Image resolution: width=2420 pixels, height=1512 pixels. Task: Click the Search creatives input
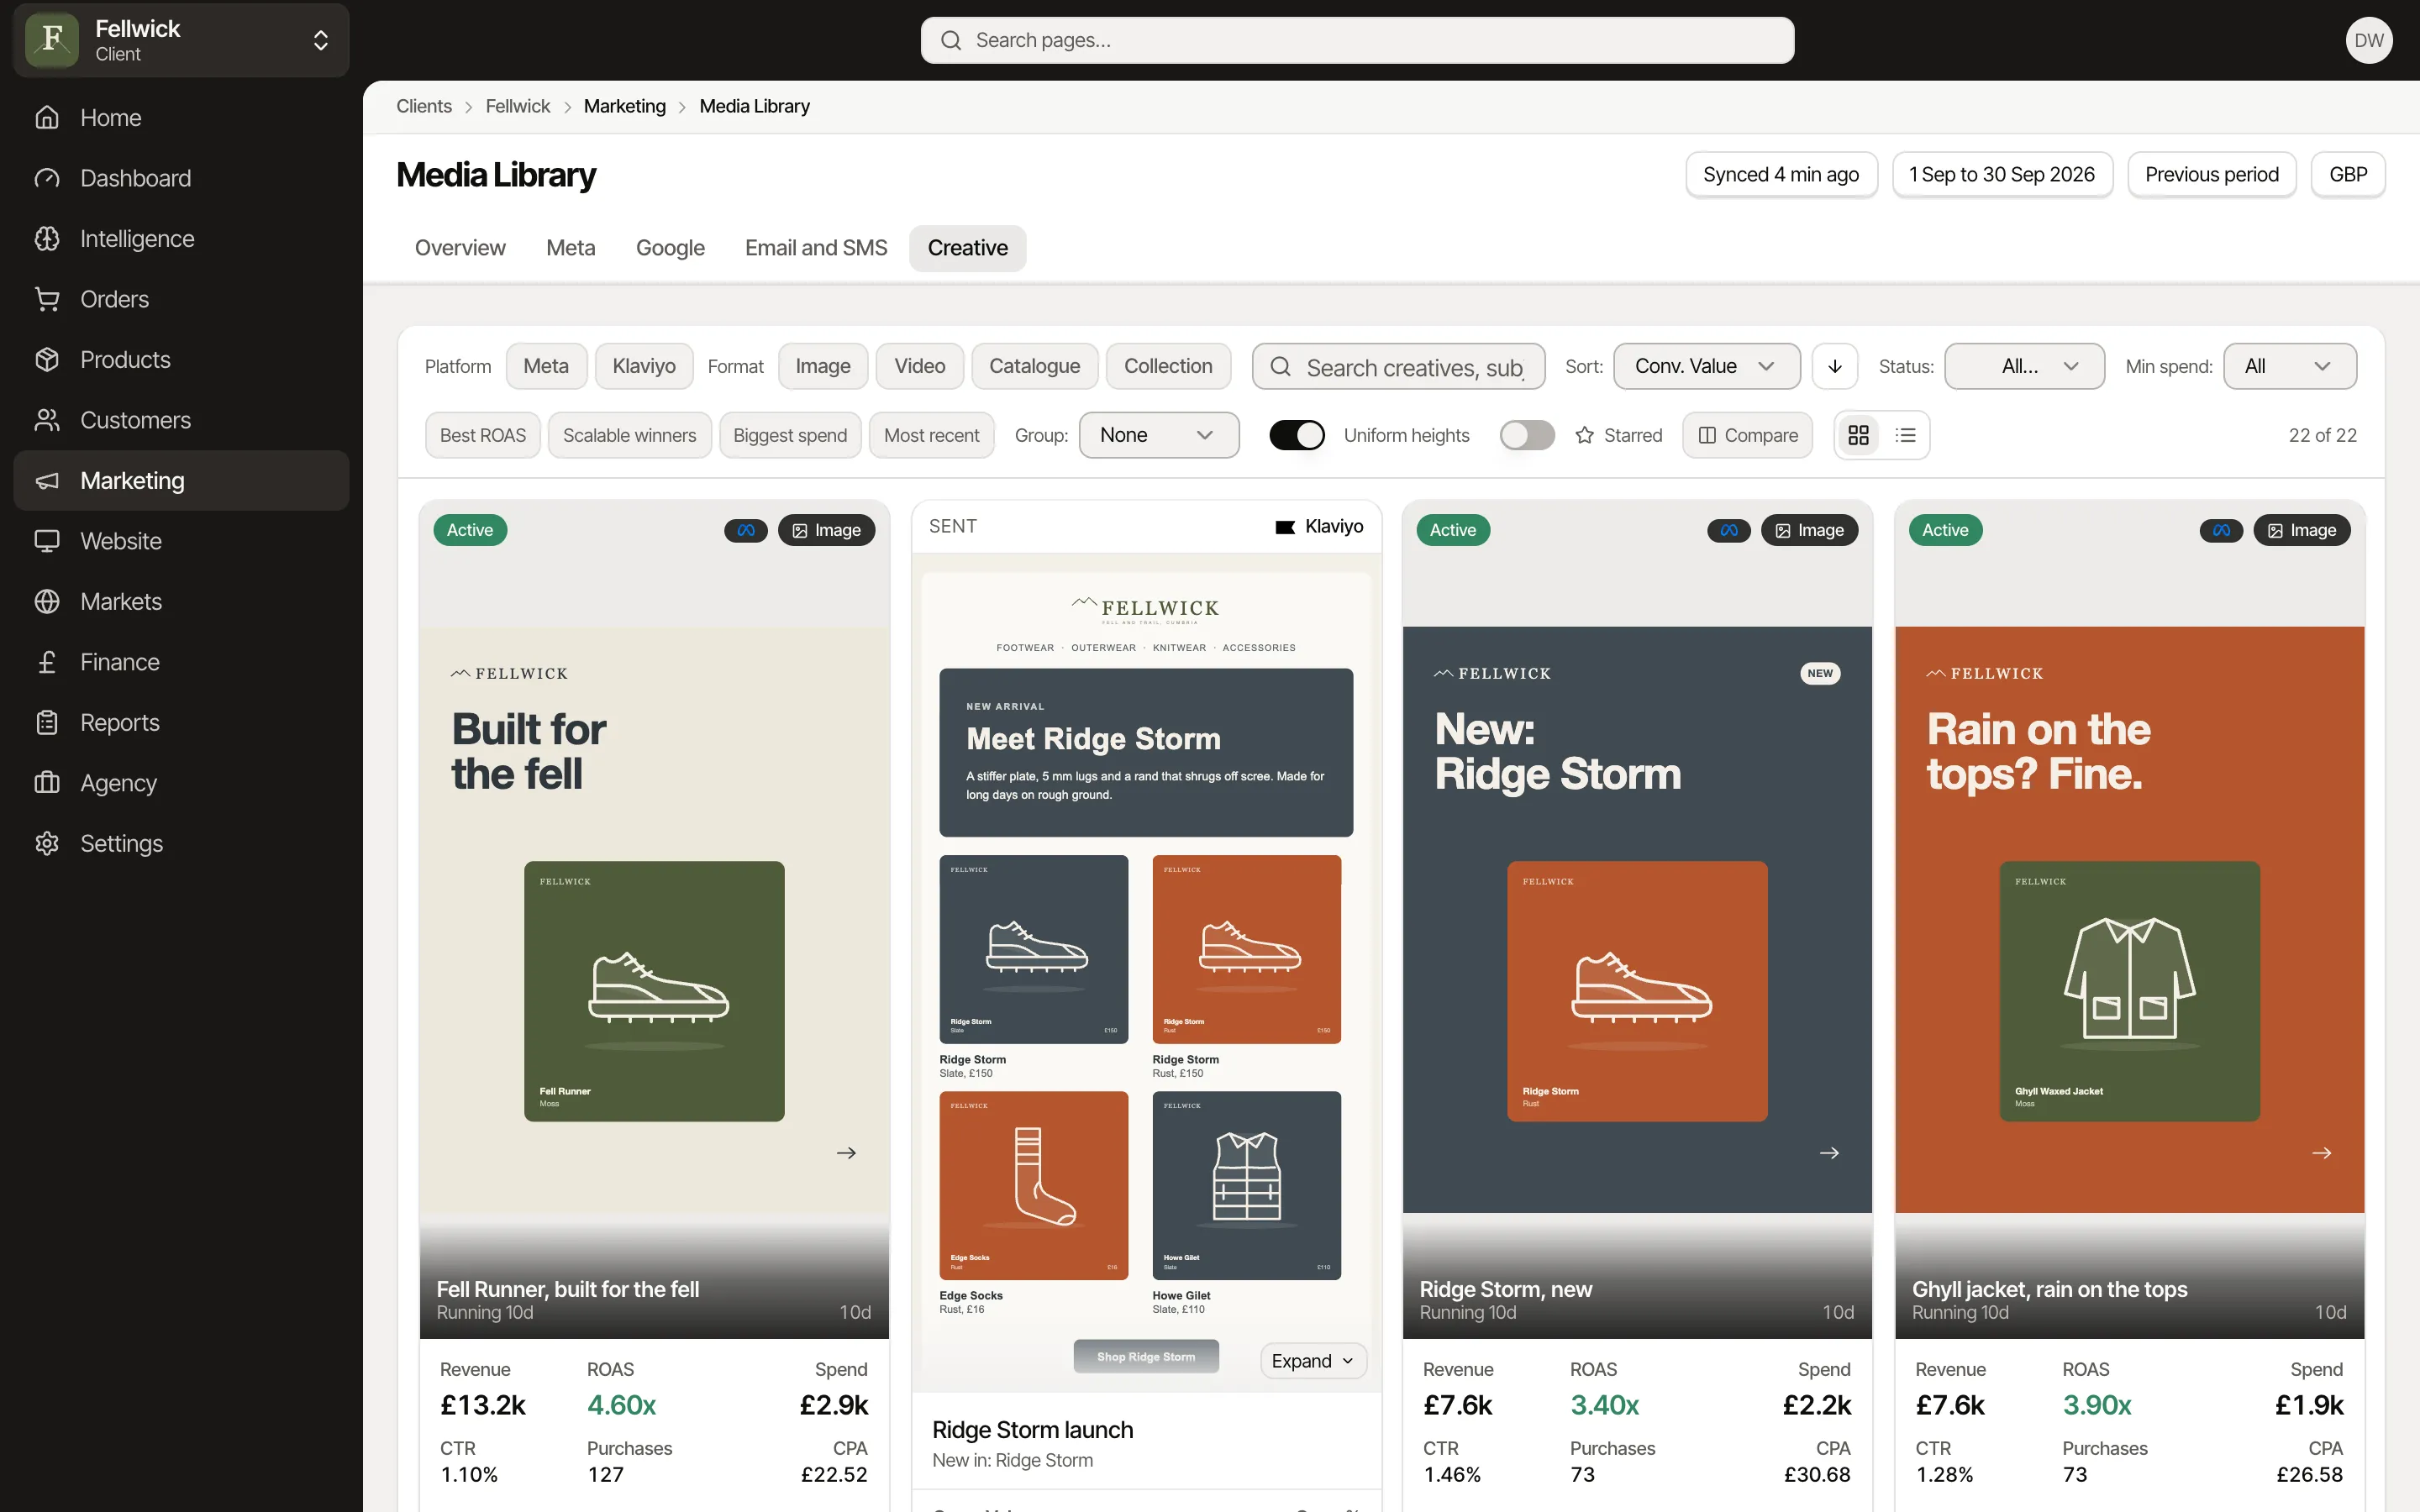(1398, 366)
